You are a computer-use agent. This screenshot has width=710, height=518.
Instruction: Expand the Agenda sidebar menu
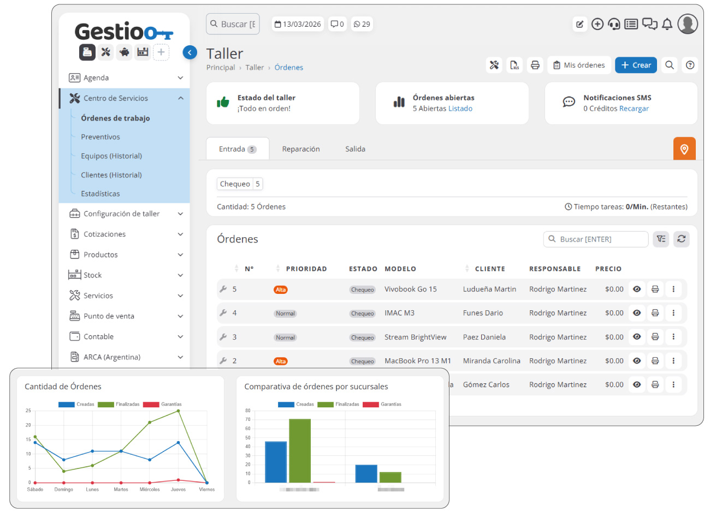point(125,77)
